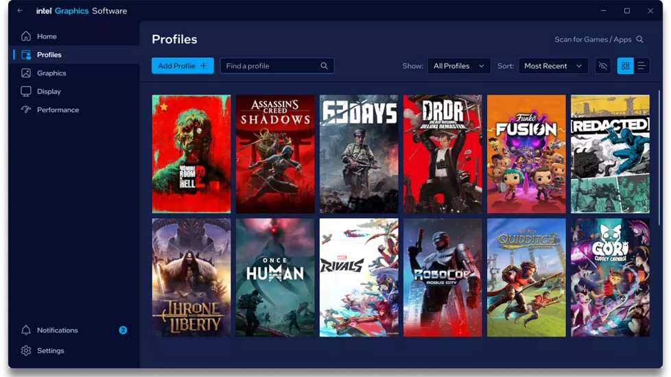671x377 pixels.
Task: Click the Notifications bell icon
Action: point(26,330)
